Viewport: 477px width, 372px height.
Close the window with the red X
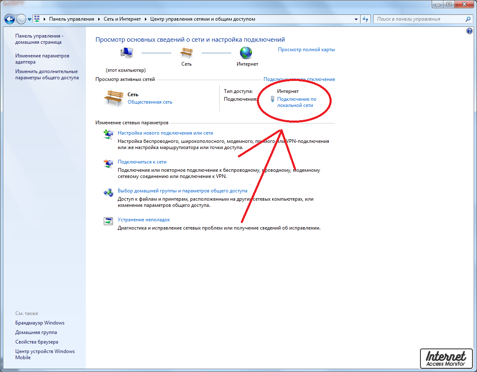(x=464, y=4)
